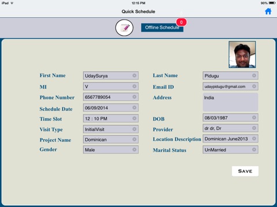277x207 pixels.
Task: Open the Offline Schedule button
Action: tap(162, 28)
